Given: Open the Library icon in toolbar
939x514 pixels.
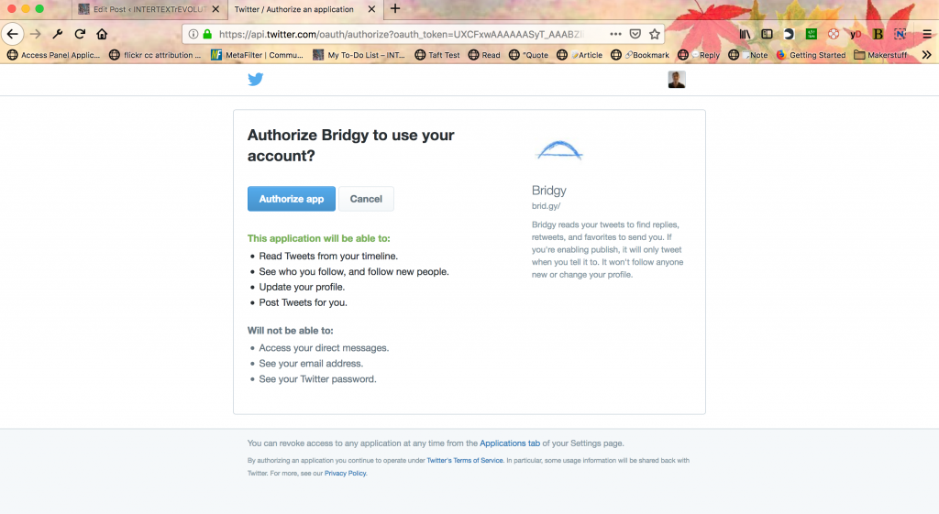Looking at the screenshot, I should tap(745, 34).
